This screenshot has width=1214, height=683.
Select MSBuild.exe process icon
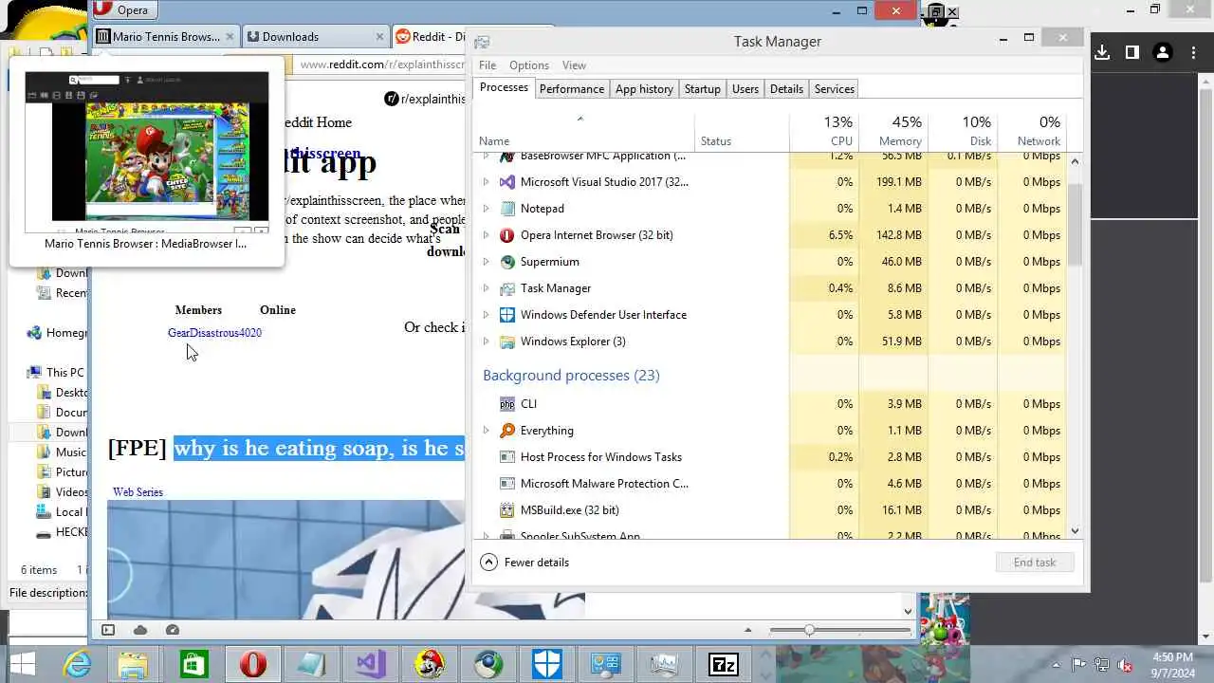coord(507,510)
